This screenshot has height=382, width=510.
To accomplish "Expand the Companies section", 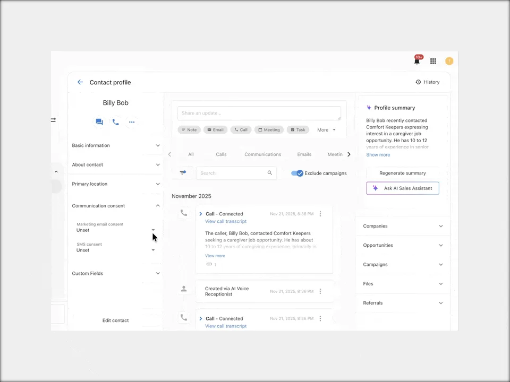I will click(403, 226).
